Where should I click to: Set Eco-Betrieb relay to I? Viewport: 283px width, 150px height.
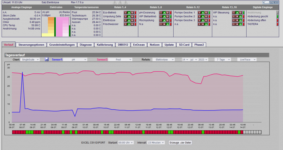[x=126, y=13]
